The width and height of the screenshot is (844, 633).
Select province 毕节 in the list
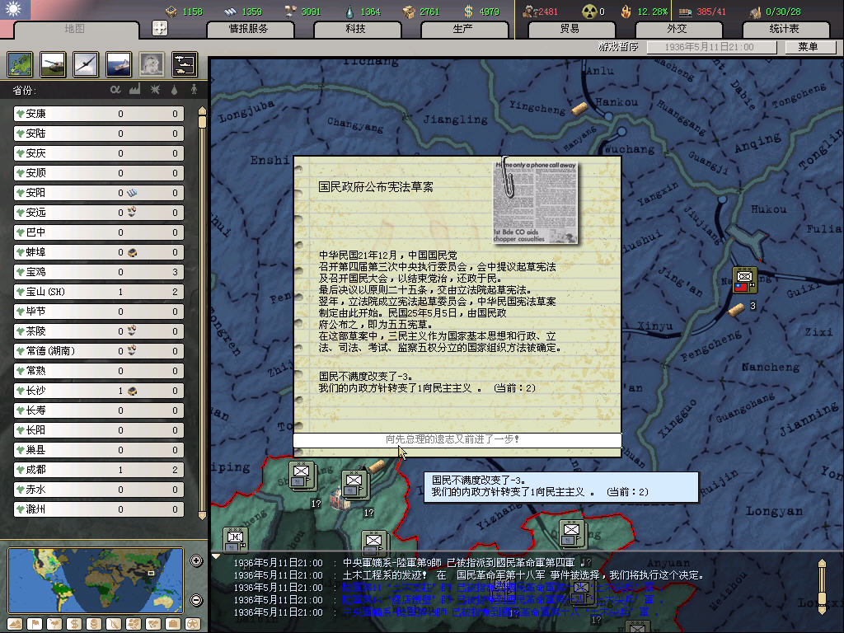(x=99, y=312)
